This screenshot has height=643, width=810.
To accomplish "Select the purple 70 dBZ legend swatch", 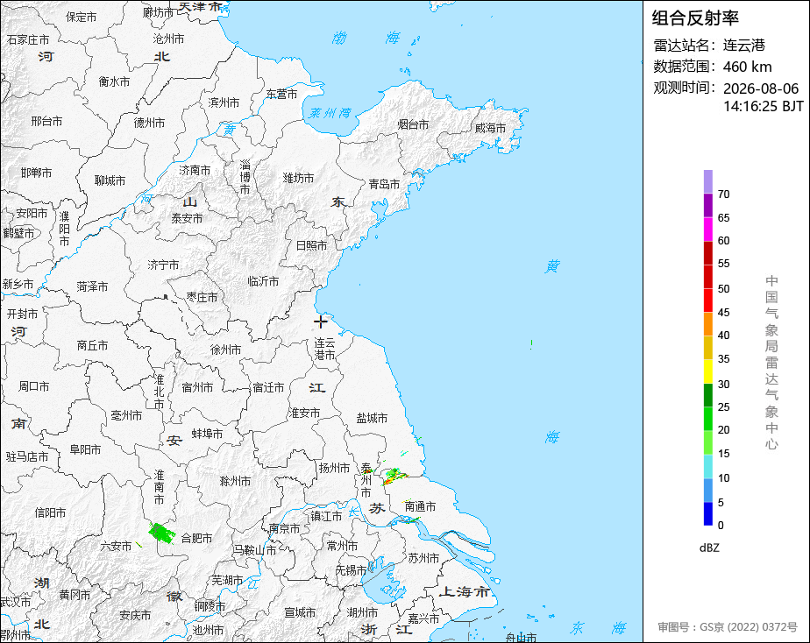I will click(x=707, y=181).
